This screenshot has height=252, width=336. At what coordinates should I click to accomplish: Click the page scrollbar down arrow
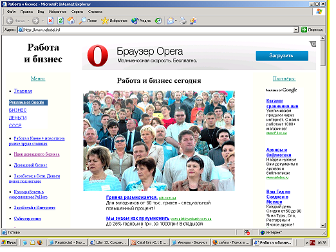[x=322, y=226]
